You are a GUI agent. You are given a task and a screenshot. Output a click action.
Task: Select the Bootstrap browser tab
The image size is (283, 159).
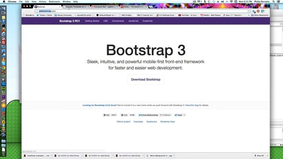pyautogui.click(x=47, y=7)
